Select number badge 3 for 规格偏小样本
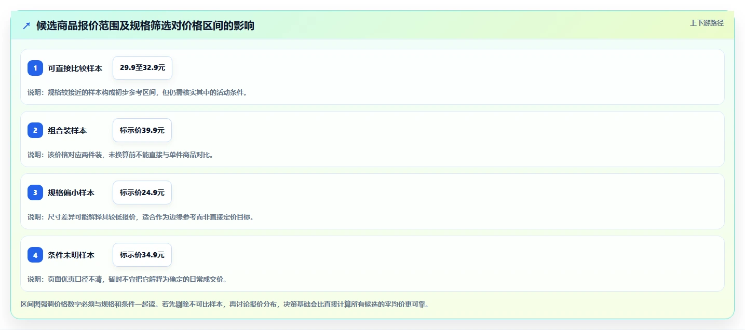 pyautogui.click(x=35, y=192)
